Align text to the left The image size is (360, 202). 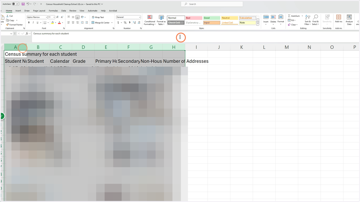pos(69,22)
